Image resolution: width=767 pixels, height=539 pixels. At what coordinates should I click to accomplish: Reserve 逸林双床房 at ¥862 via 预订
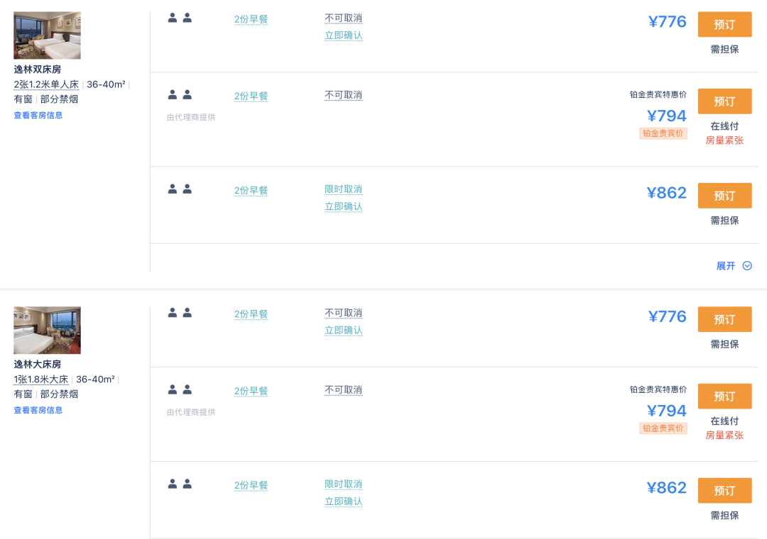tap(724, 196)
